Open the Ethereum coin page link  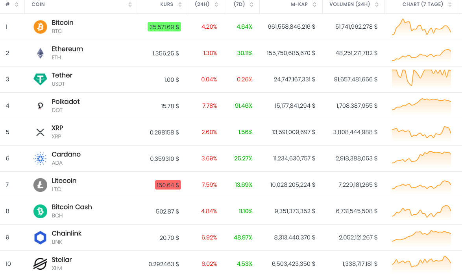67,49
